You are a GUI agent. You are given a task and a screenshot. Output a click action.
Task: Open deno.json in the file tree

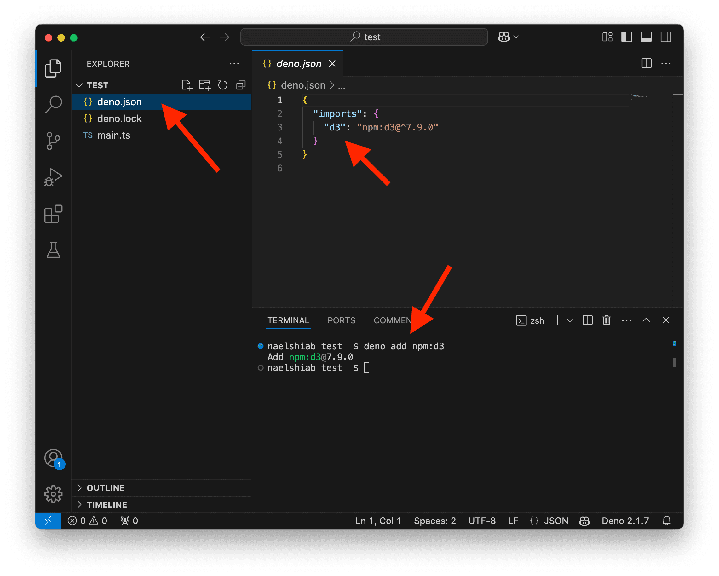161,102
